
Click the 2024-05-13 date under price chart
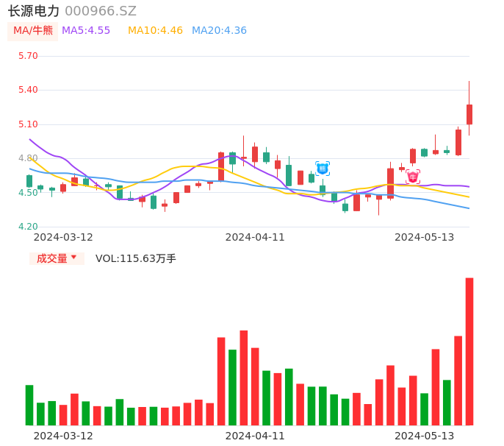pyautogui.click(x=425, y=237)
